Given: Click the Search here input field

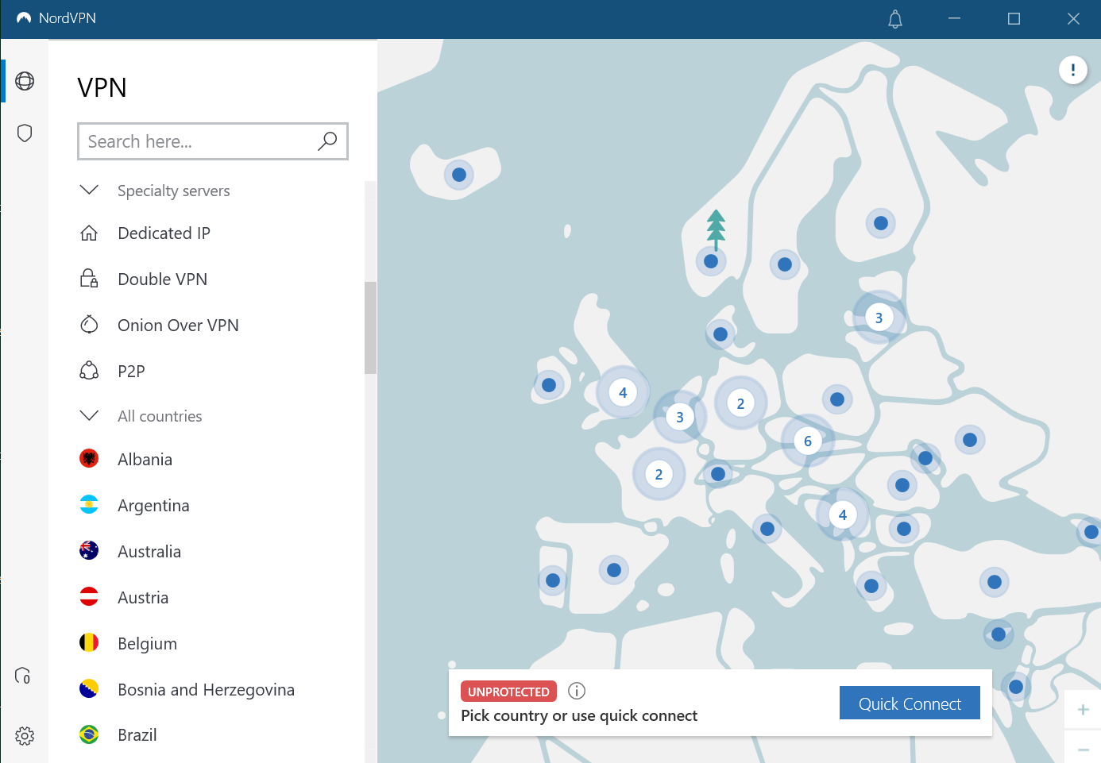Looking at the screenshot, I should click(213, 141).
